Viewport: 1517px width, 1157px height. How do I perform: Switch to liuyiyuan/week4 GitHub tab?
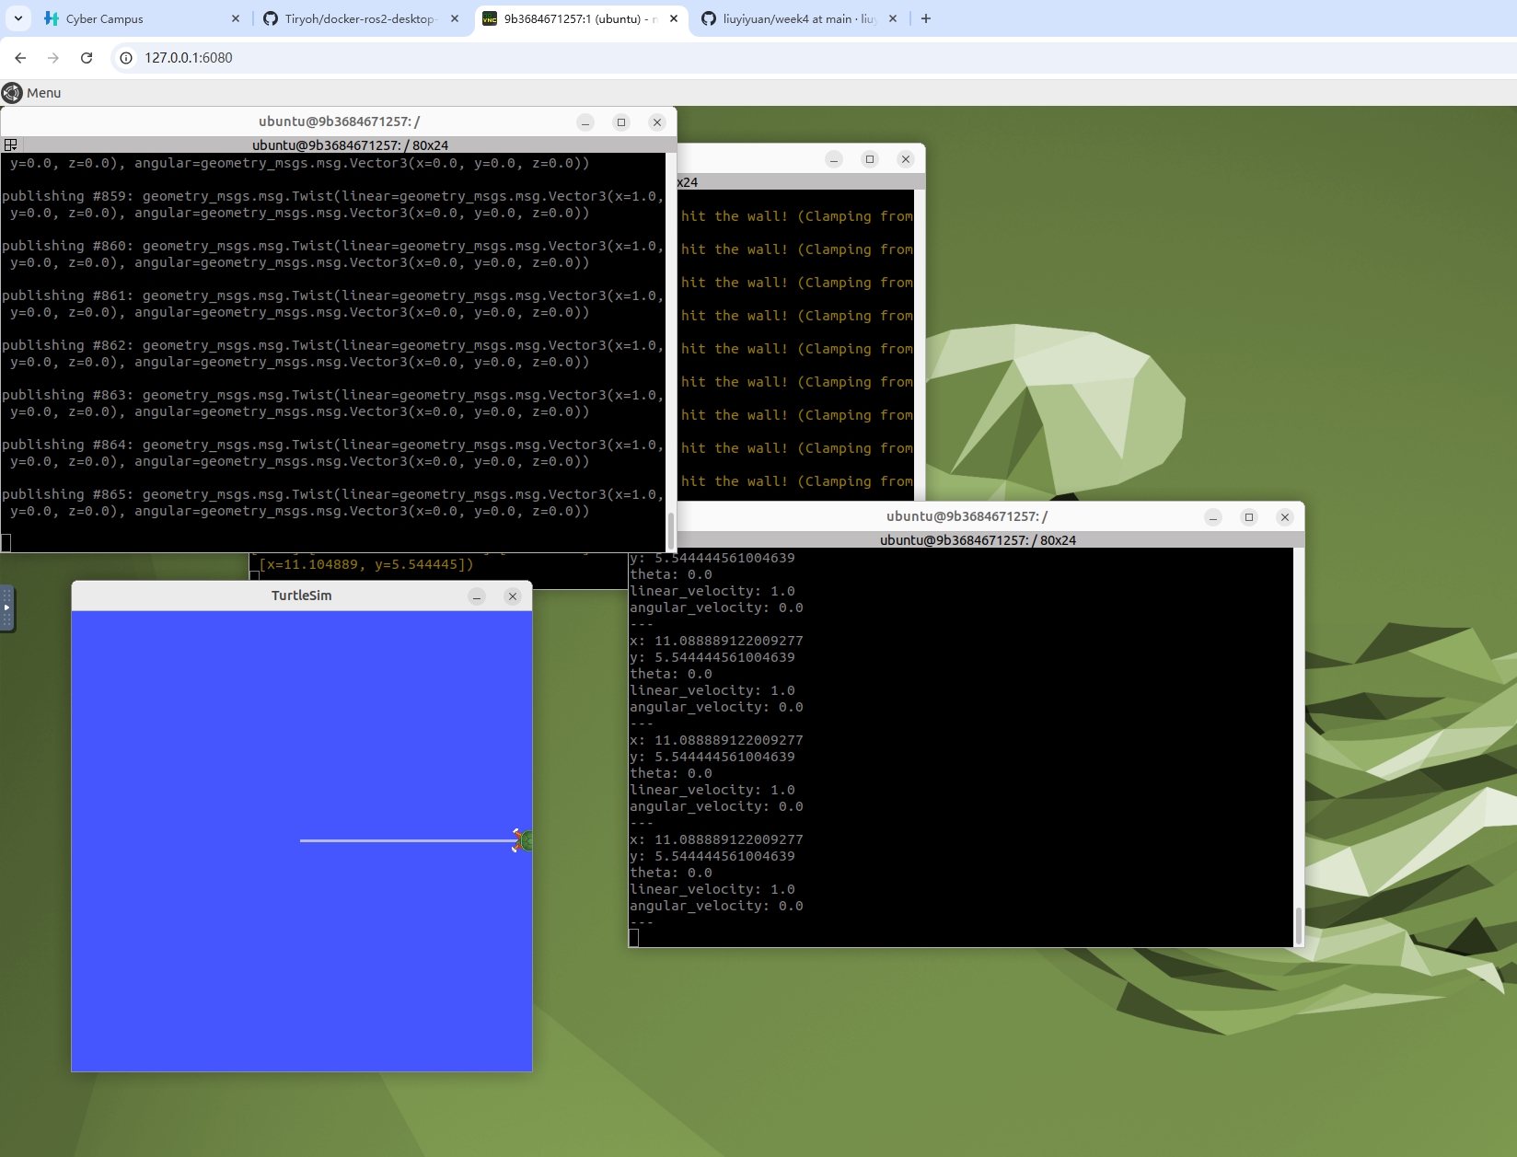click(799, 18)
